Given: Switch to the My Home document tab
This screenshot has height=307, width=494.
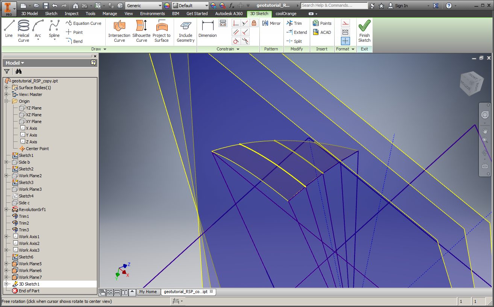Looking at the screenshot, I should (x=148, y=292).
